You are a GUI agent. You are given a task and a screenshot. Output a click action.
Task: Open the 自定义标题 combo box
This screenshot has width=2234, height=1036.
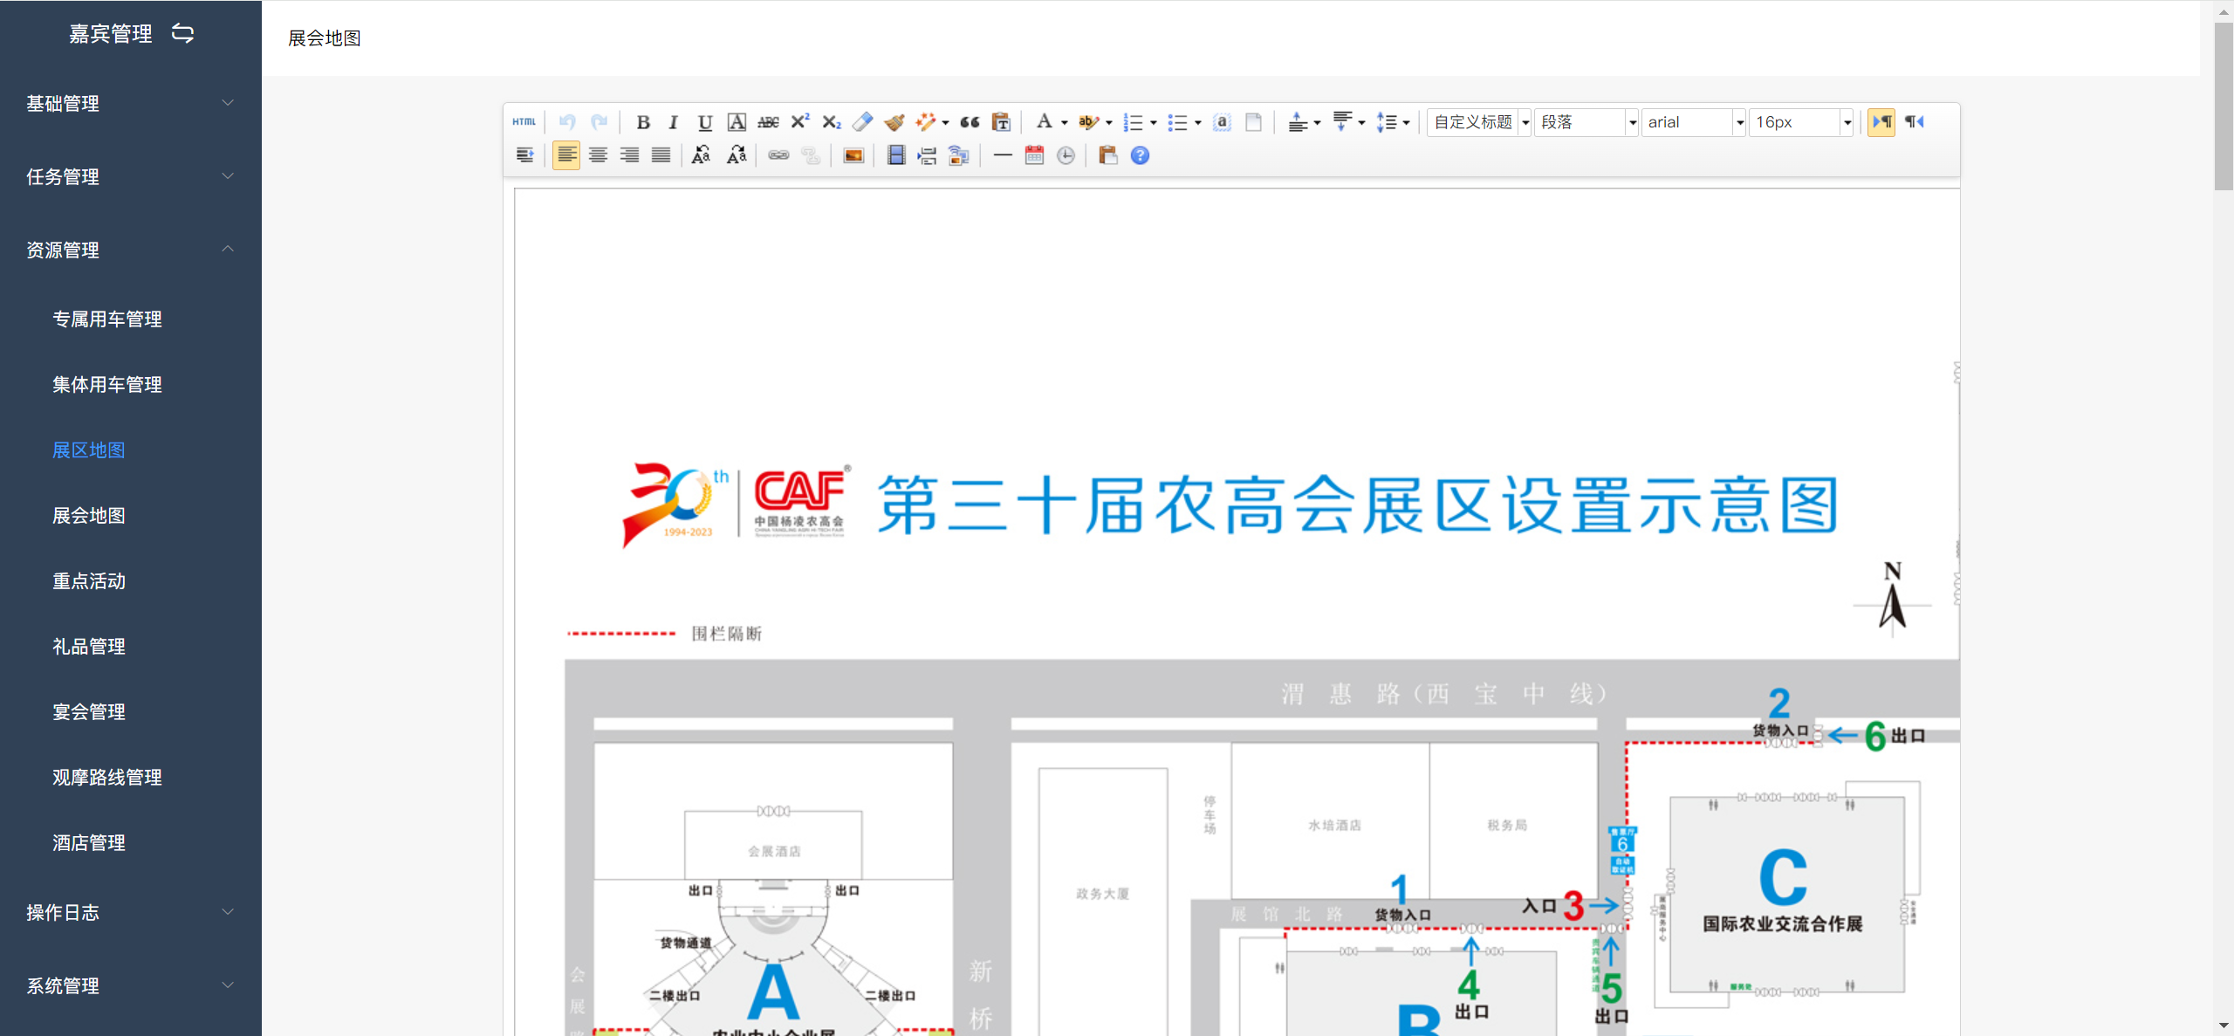coord(1480,122)
